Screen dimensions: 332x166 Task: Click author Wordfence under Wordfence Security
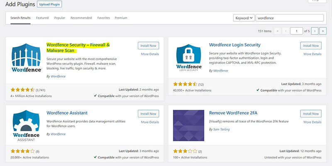click(x=58, y=76)
